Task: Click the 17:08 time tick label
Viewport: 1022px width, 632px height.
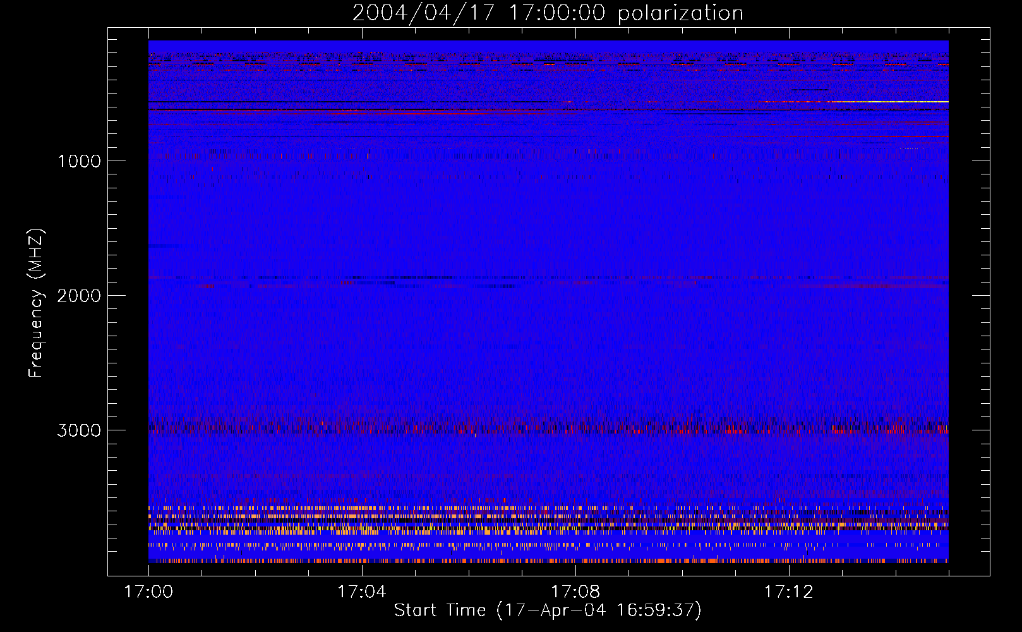Action: 575,592
